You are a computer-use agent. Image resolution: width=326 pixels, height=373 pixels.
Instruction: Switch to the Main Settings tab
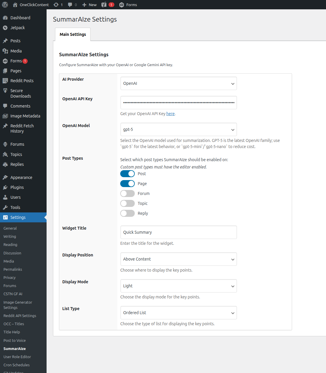[72, 34]
